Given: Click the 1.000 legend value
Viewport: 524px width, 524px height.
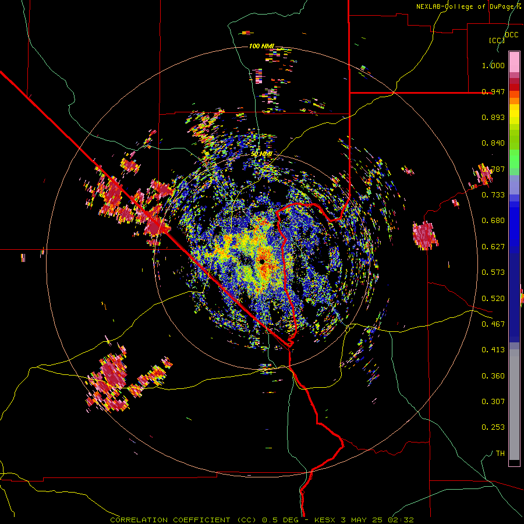Looking at the screenshot, I should point(493,65).
